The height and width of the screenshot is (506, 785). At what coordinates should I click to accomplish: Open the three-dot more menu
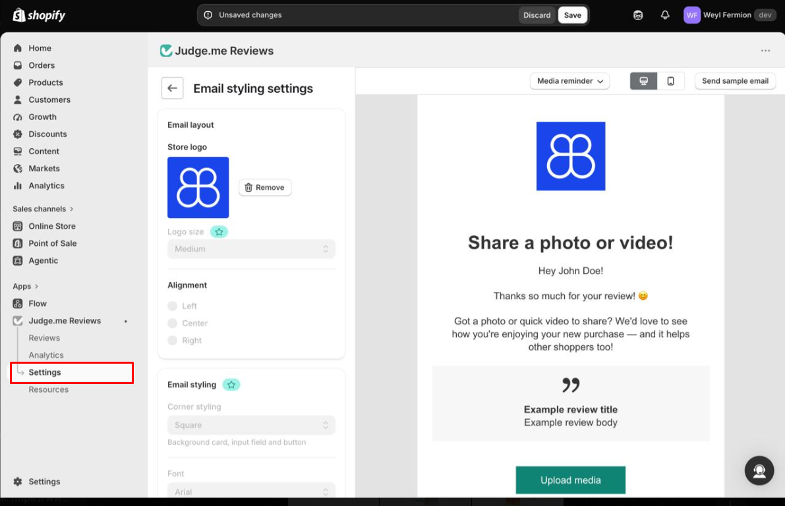pos(765,51)
